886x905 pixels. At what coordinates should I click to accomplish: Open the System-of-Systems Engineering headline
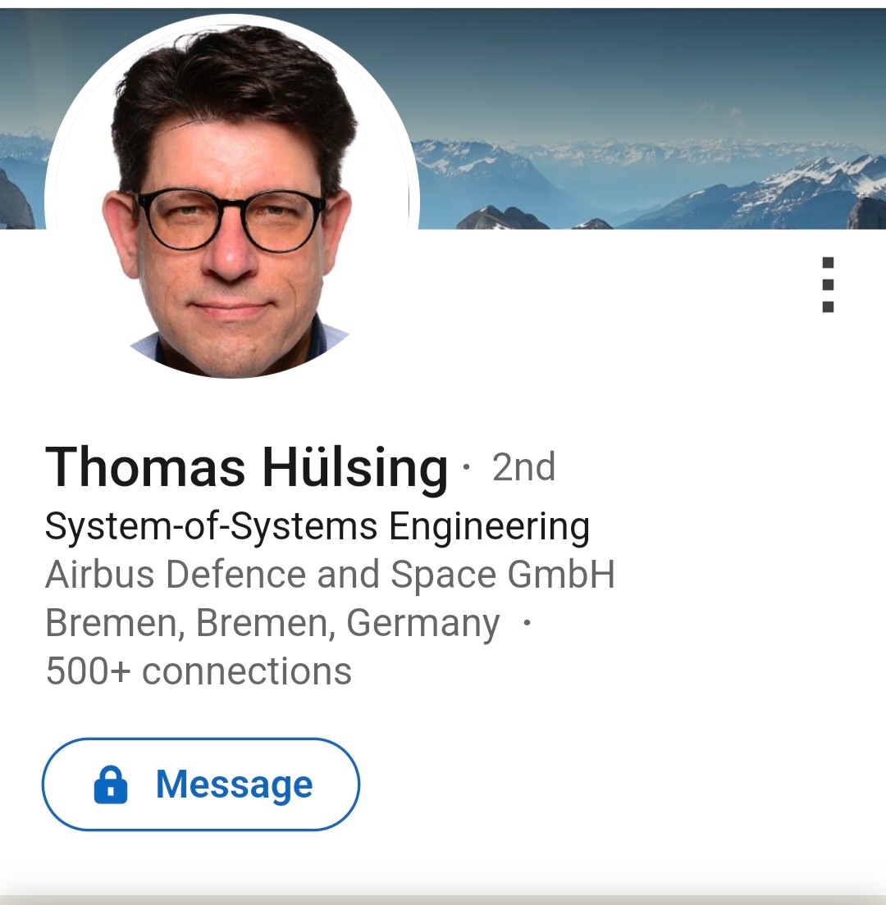point(317,527)
